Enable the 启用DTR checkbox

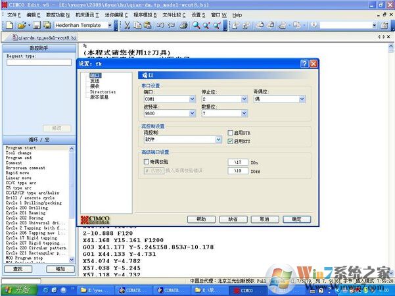pos(230,133)
